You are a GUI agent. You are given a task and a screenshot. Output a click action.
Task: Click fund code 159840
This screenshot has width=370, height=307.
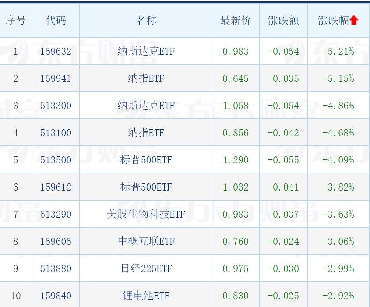click(x=56, y=296)
